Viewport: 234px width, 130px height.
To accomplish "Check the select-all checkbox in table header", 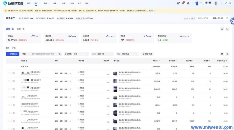I will [9, 61].
